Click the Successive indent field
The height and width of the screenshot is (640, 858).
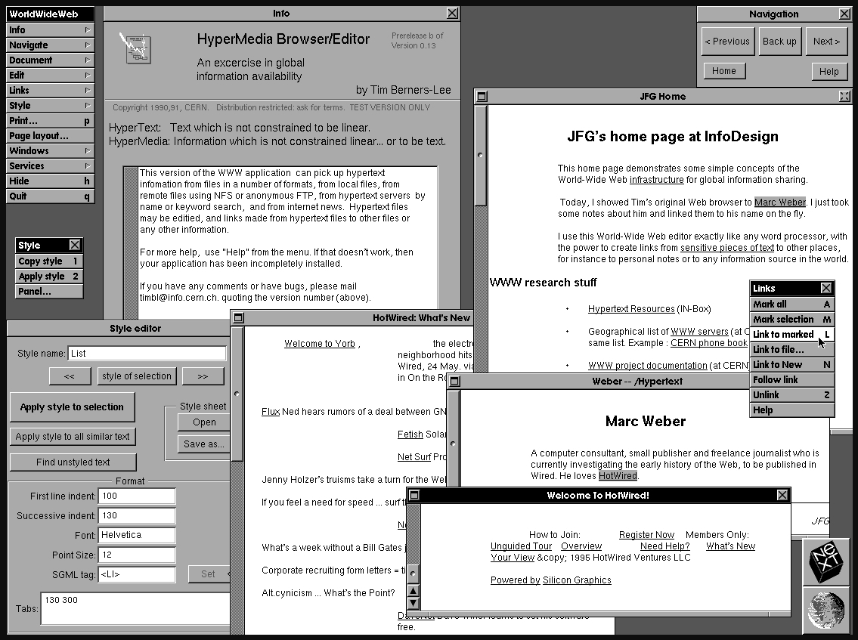[x=137, y=515]
